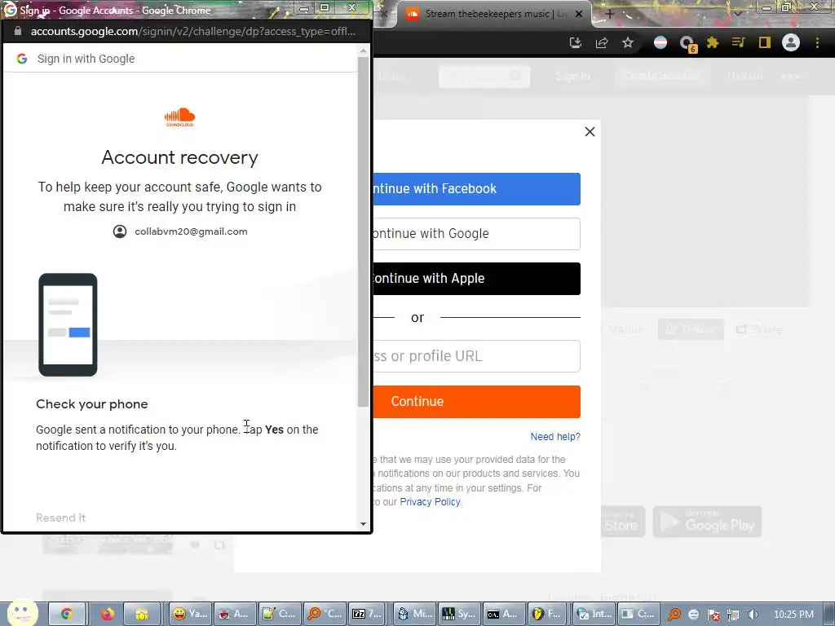Click Continue with Facebook button
Screen dimensions: 835x626
(476, 189)
